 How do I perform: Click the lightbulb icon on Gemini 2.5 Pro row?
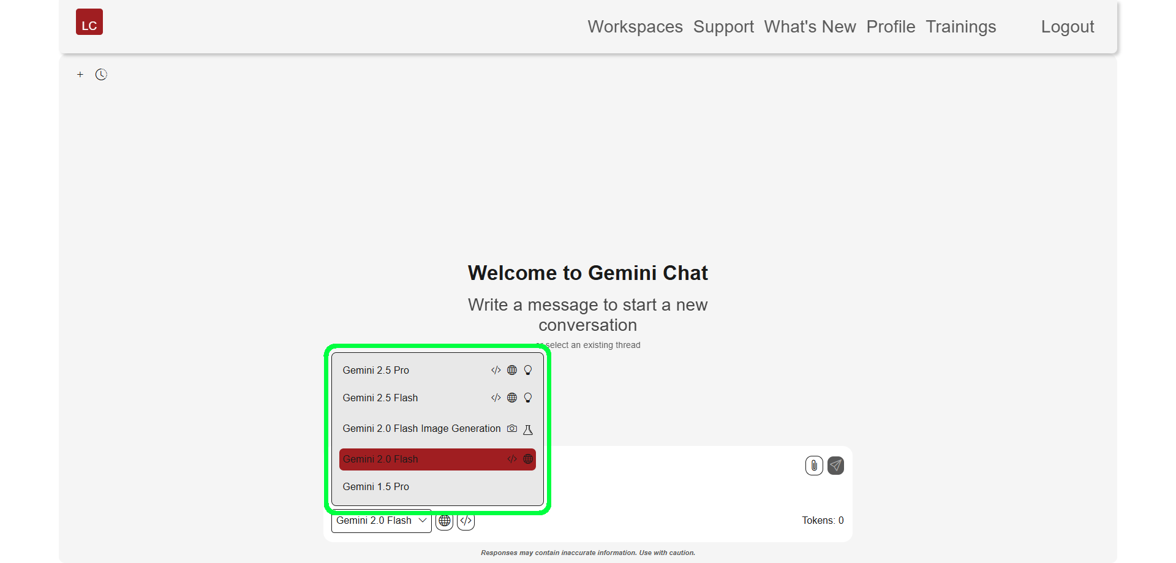click(528, 370)
